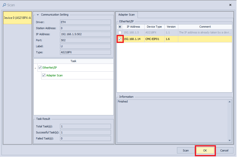Click the Scan magnifier icon in title bar
Viewport: 237px width, 157px height.
(x=4, y=5)
